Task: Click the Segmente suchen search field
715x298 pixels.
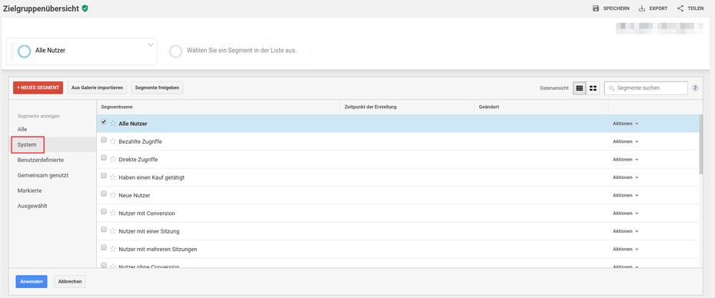Action: click(x=646, y=88)
